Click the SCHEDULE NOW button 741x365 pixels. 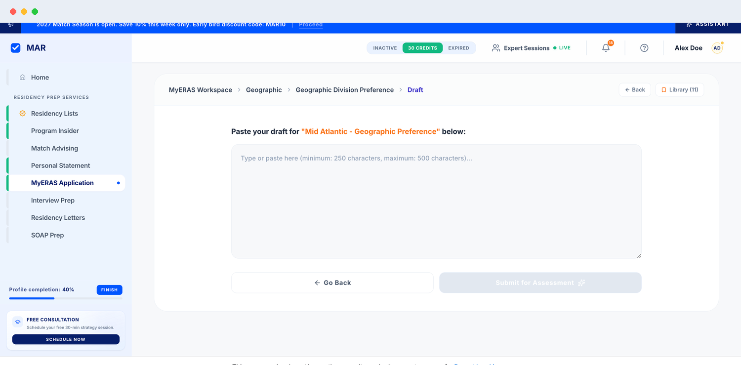coord(66,339)
